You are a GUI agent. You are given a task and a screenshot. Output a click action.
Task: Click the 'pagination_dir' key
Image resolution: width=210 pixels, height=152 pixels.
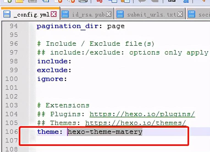[68, 26]
